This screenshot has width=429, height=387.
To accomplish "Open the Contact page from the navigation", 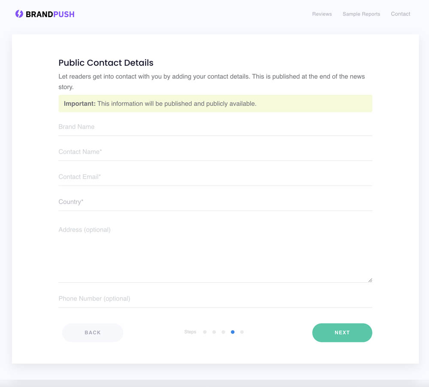I will click(x=400, y=14).
